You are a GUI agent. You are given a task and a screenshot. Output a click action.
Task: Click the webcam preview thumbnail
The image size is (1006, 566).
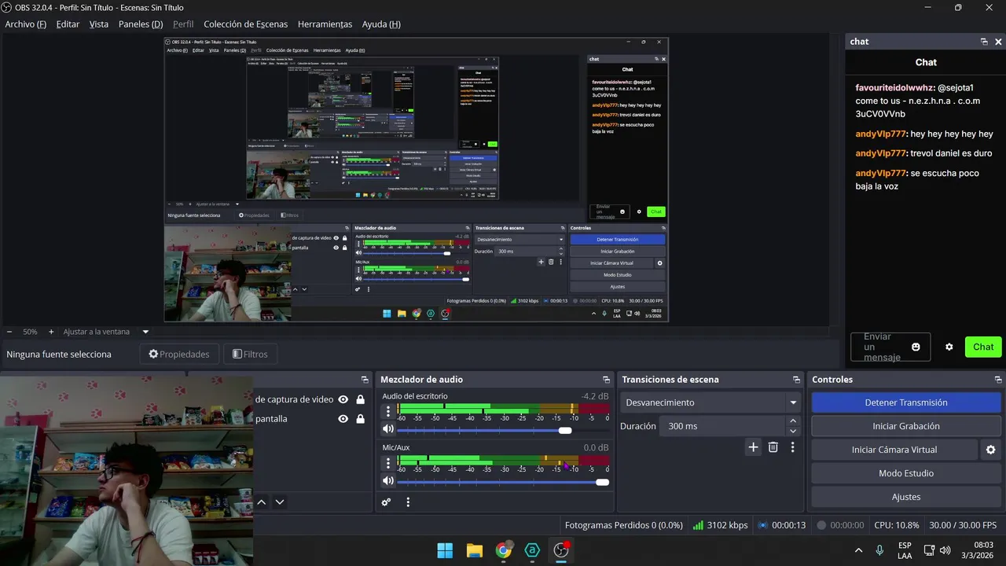[x=127, y=470]
